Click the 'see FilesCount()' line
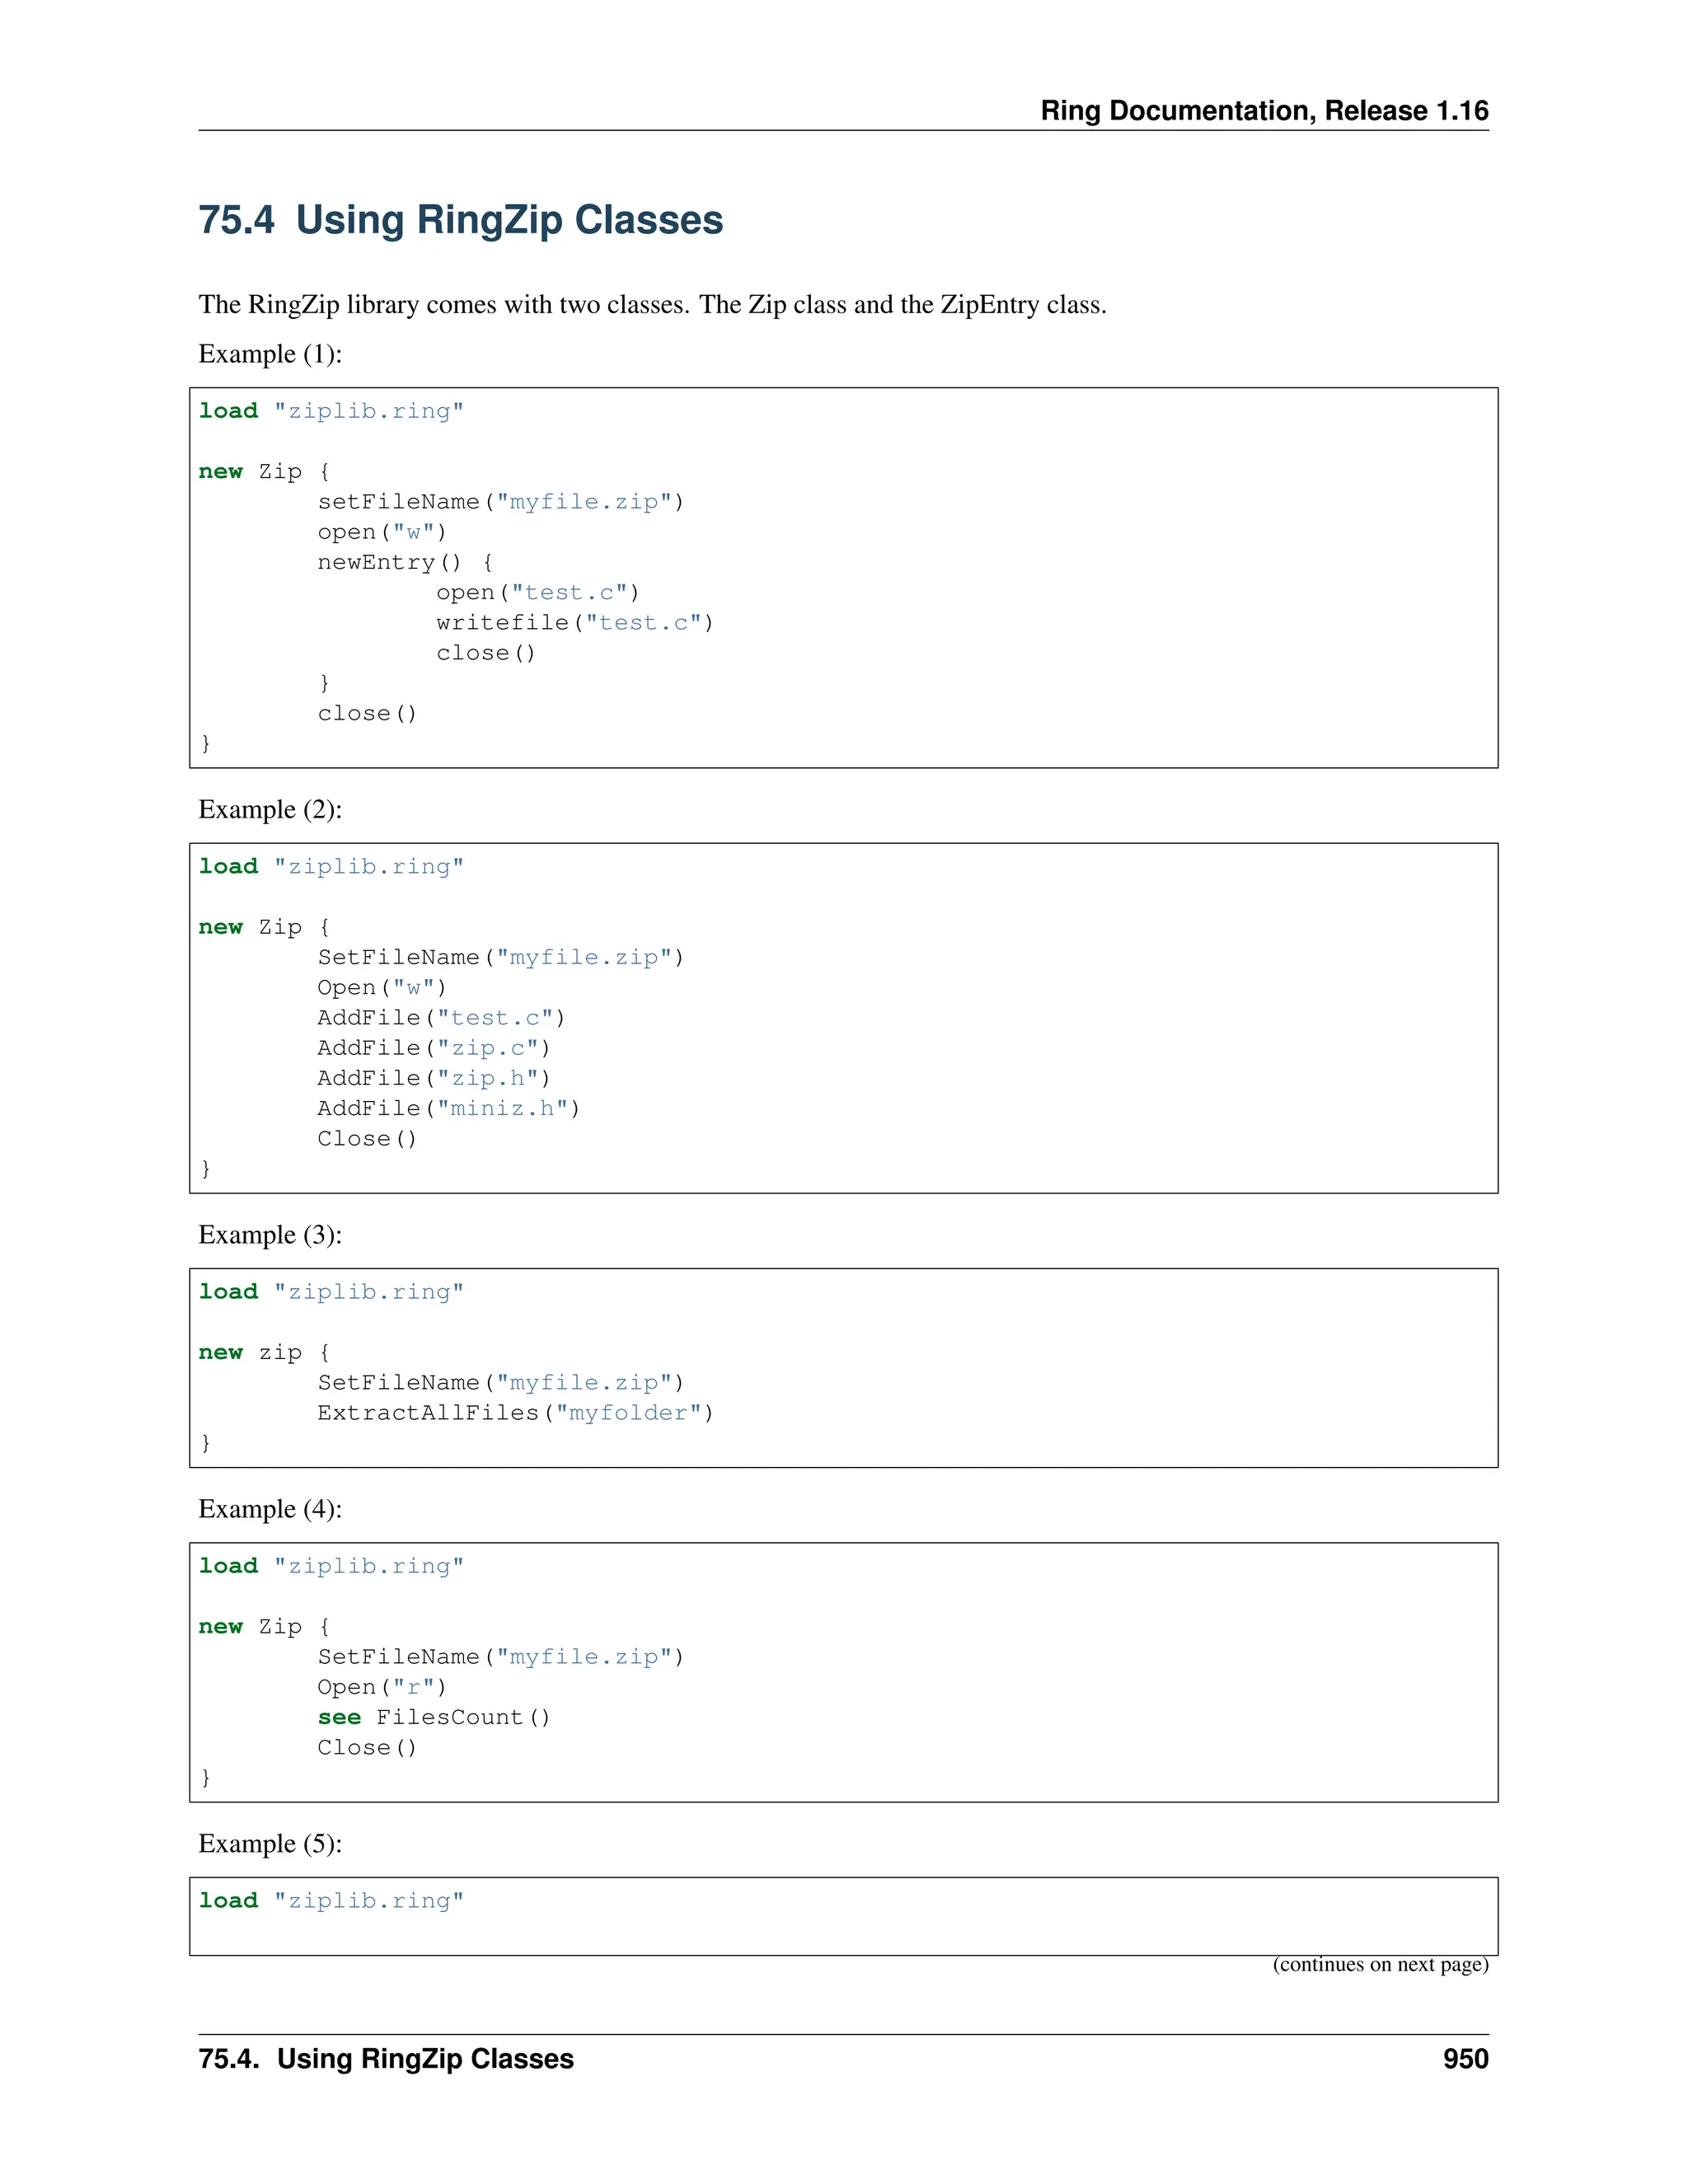1688x2184 pixels. click(x=433, y=1717)
